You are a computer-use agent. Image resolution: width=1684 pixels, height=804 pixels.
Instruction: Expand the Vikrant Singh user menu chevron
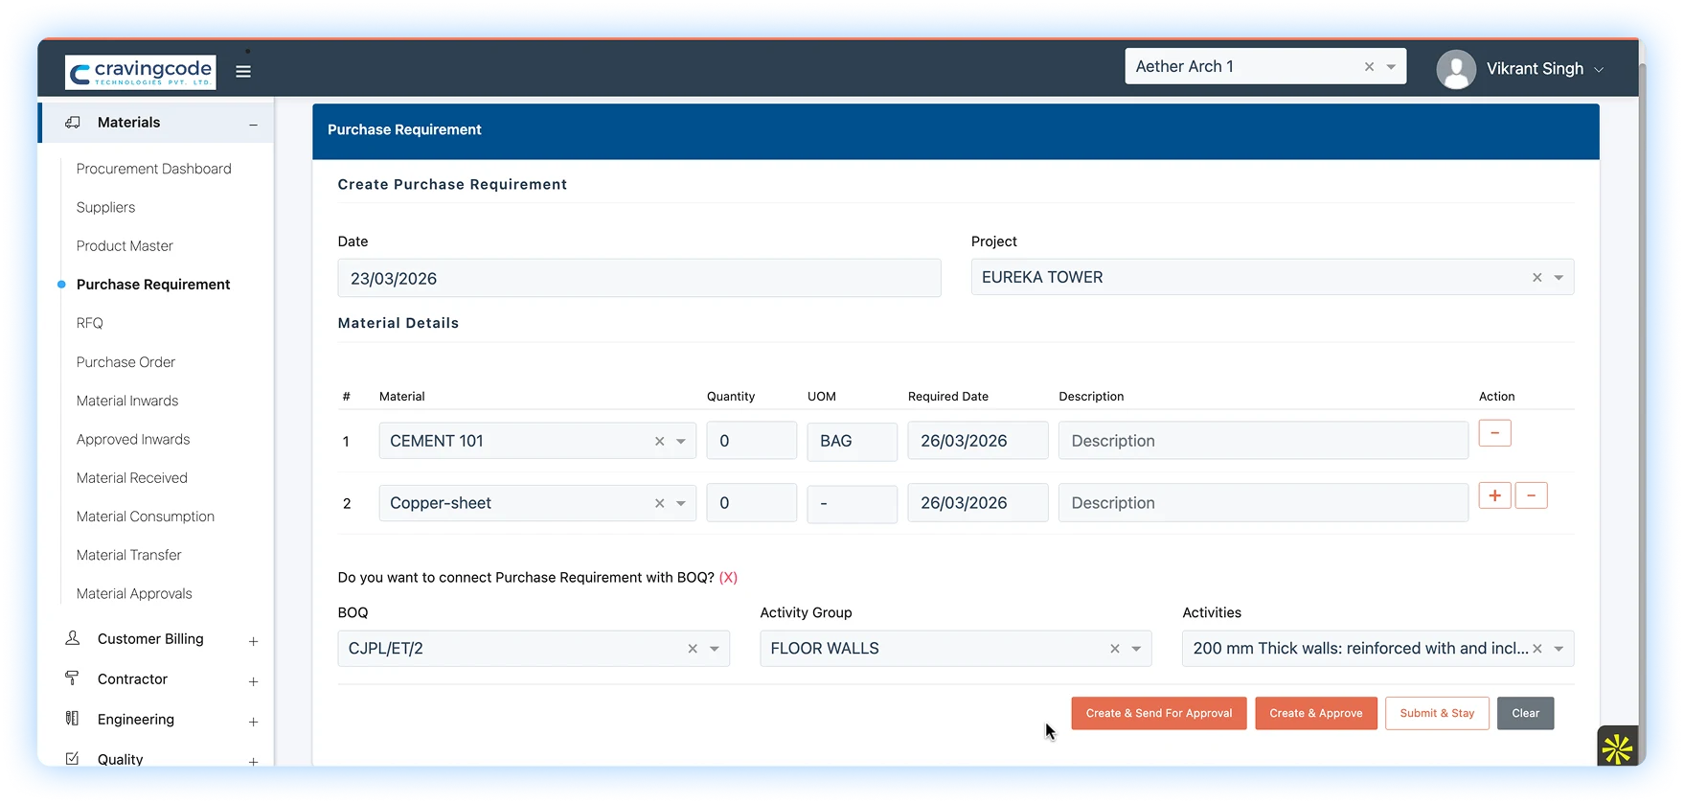pyautogui.click(x=1599, y=69)
